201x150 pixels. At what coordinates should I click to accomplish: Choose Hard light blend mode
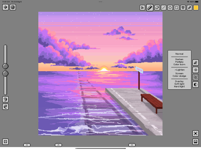click(179, 86)
